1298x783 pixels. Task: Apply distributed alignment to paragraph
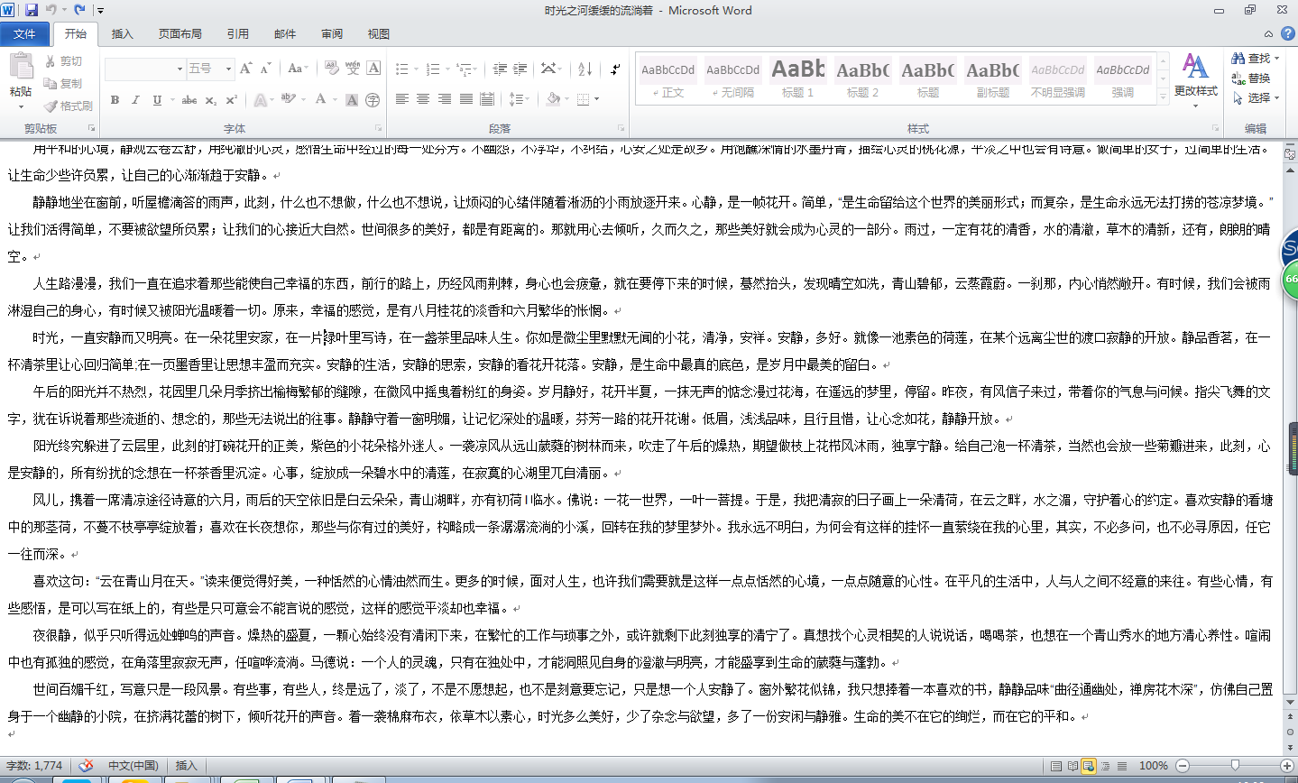488,99
